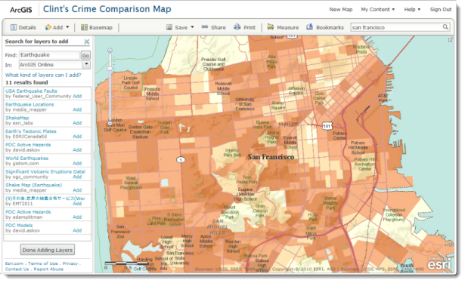Open Bookmarks list
465x283 pixels.
[325, 27]
